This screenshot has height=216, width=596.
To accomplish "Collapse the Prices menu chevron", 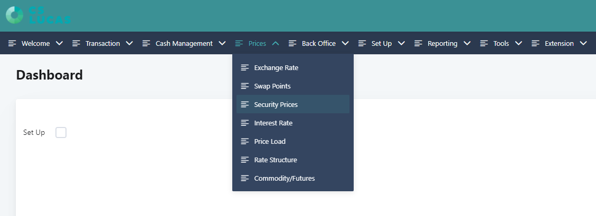I will coord(276,43).
